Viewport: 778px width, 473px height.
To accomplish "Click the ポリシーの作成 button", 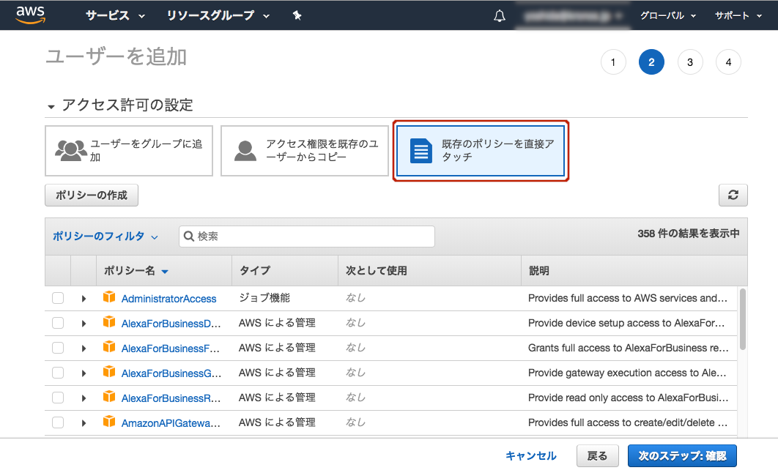I will point(92,195).
